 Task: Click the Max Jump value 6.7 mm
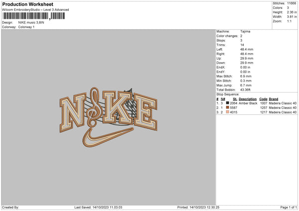(x=246, y=85)
